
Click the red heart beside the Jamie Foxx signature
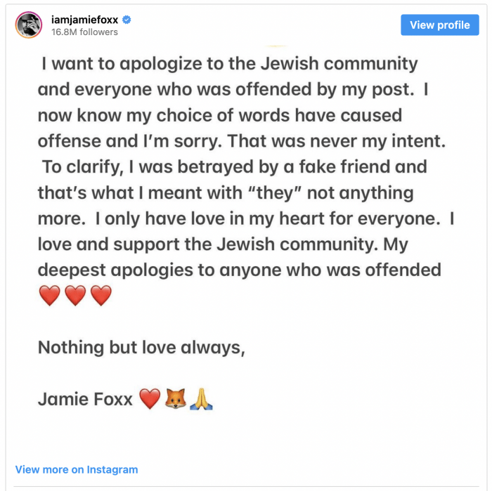point(150,400)
